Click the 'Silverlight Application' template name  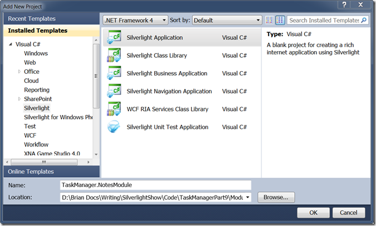(155, 38)
